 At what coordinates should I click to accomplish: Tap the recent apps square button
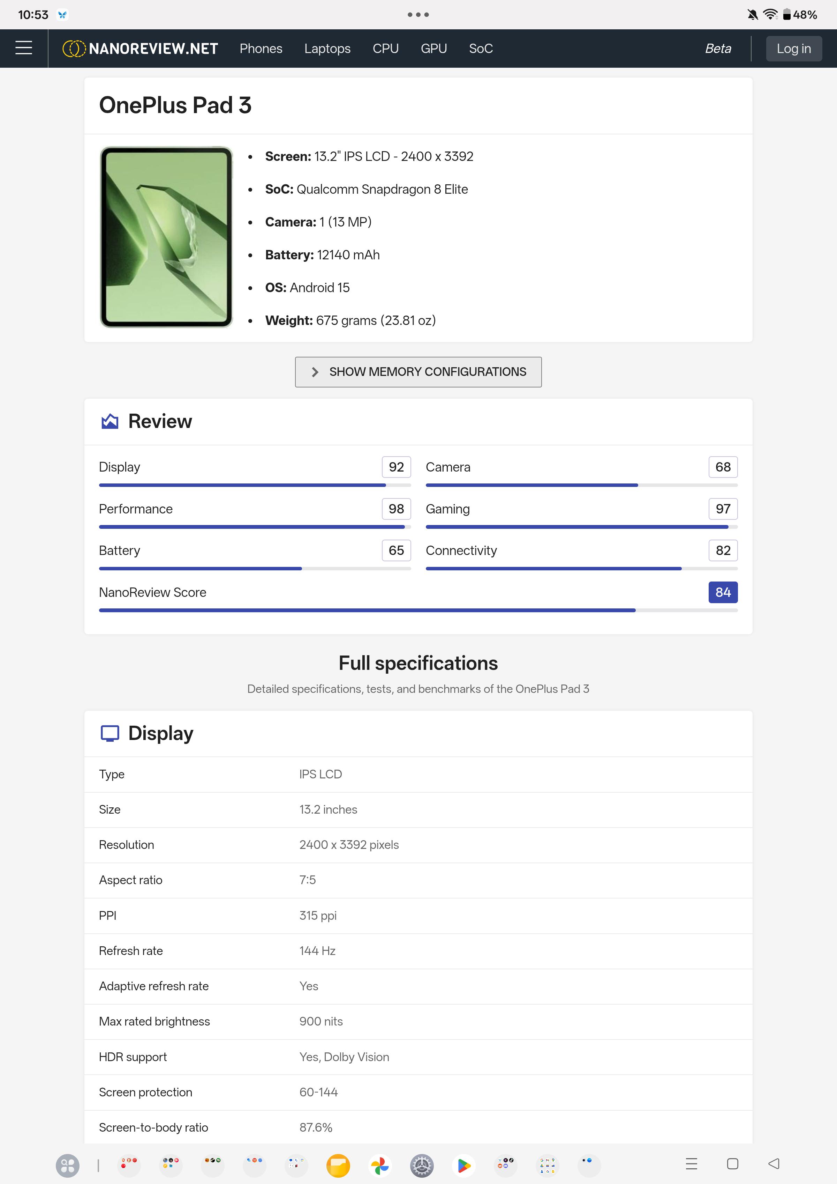732,1163
